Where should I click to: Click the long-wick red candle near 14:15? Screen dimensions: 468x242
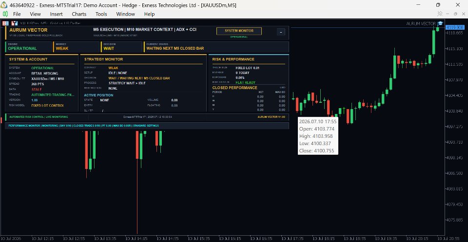pyautogui.click(x=137, y=182)
